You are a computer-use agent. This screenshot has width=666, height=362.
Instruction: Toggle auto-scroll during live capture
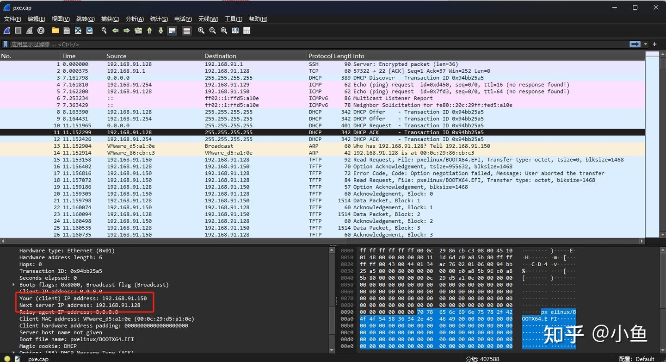pos(172,31)
